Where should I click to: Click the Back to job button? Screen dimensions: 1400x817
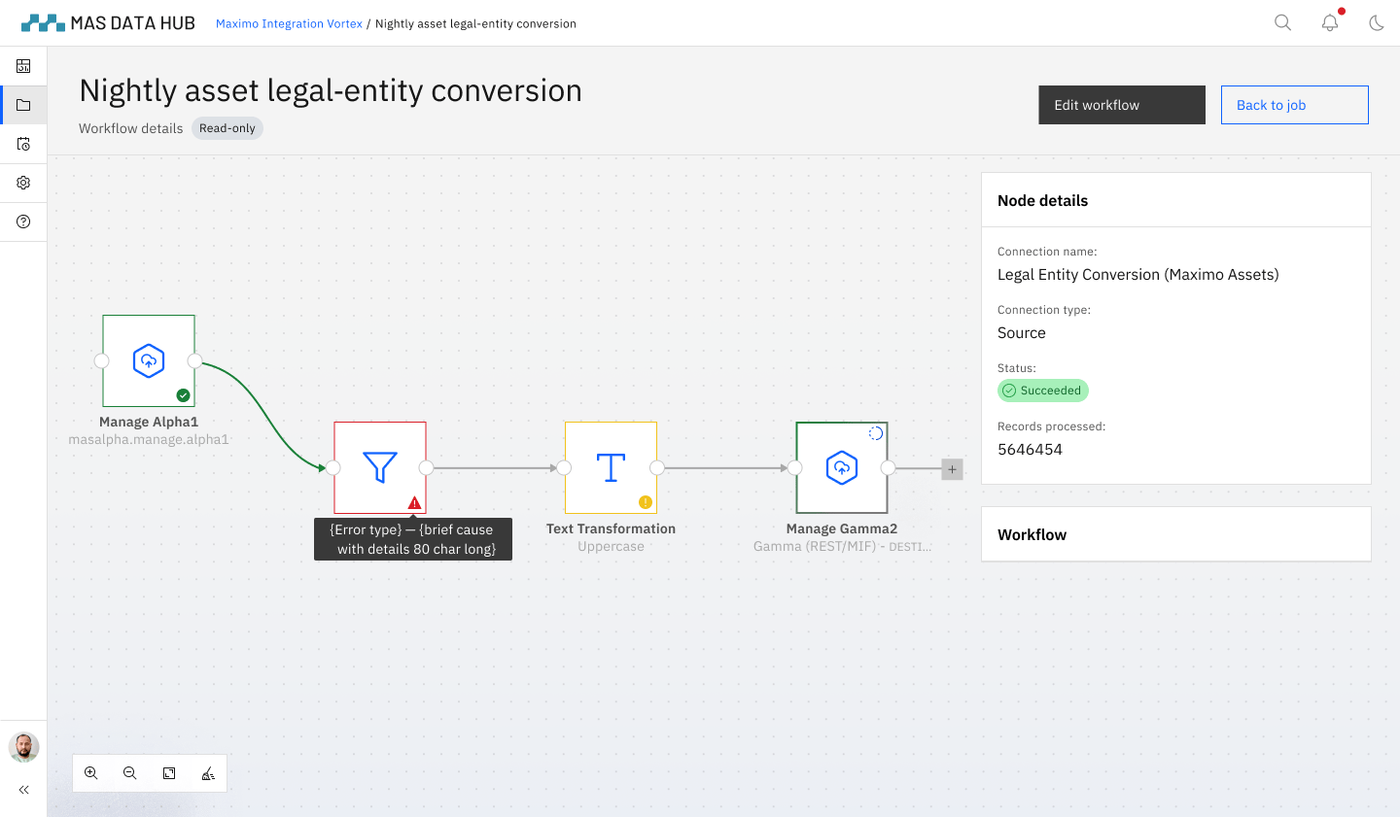click(x=1294, y=105)
